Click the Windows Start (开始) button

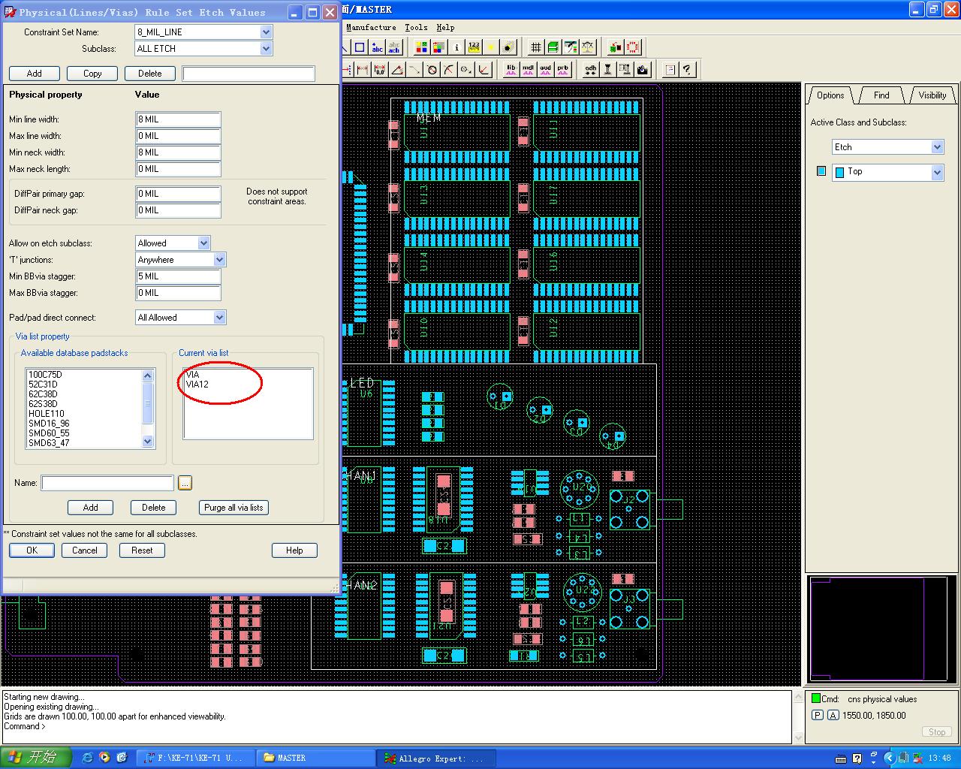[x=35, y=758]
